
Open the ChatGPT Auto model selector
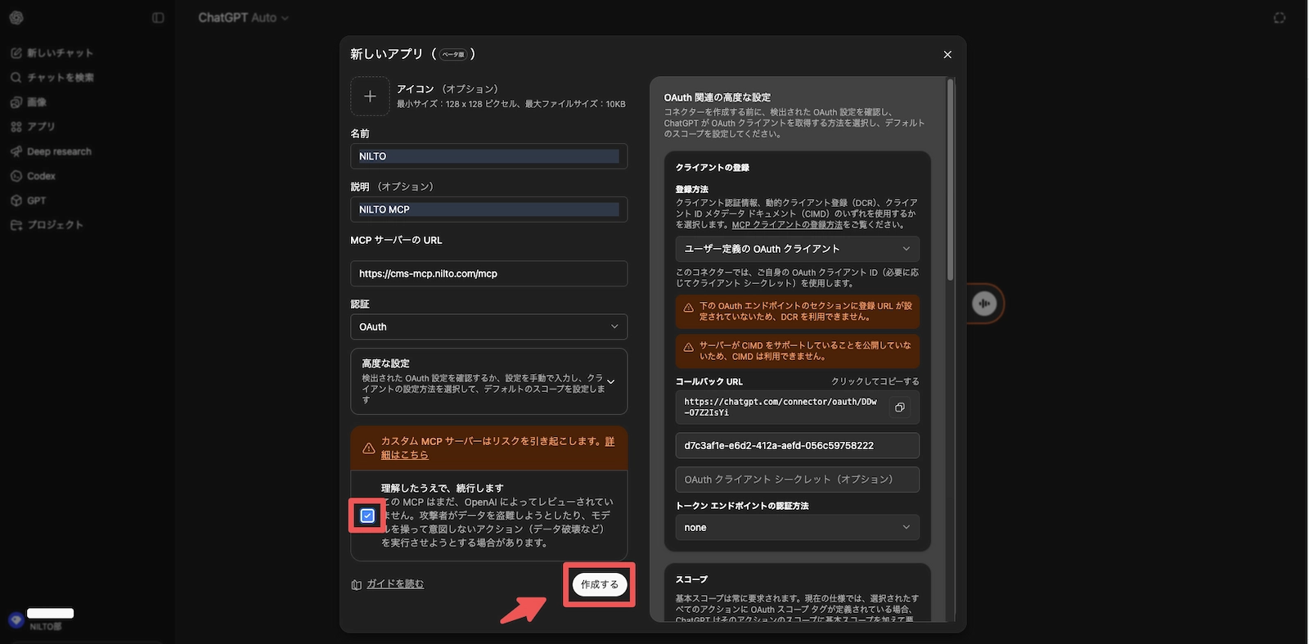[243, 18]
